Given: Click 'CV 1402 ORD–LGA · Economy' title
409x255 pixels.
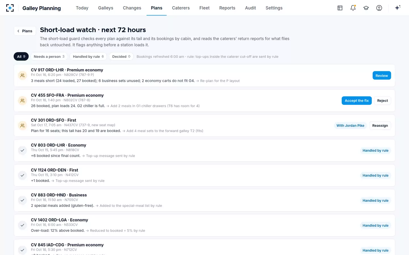Looking at the screenshot, I should 59,220.
